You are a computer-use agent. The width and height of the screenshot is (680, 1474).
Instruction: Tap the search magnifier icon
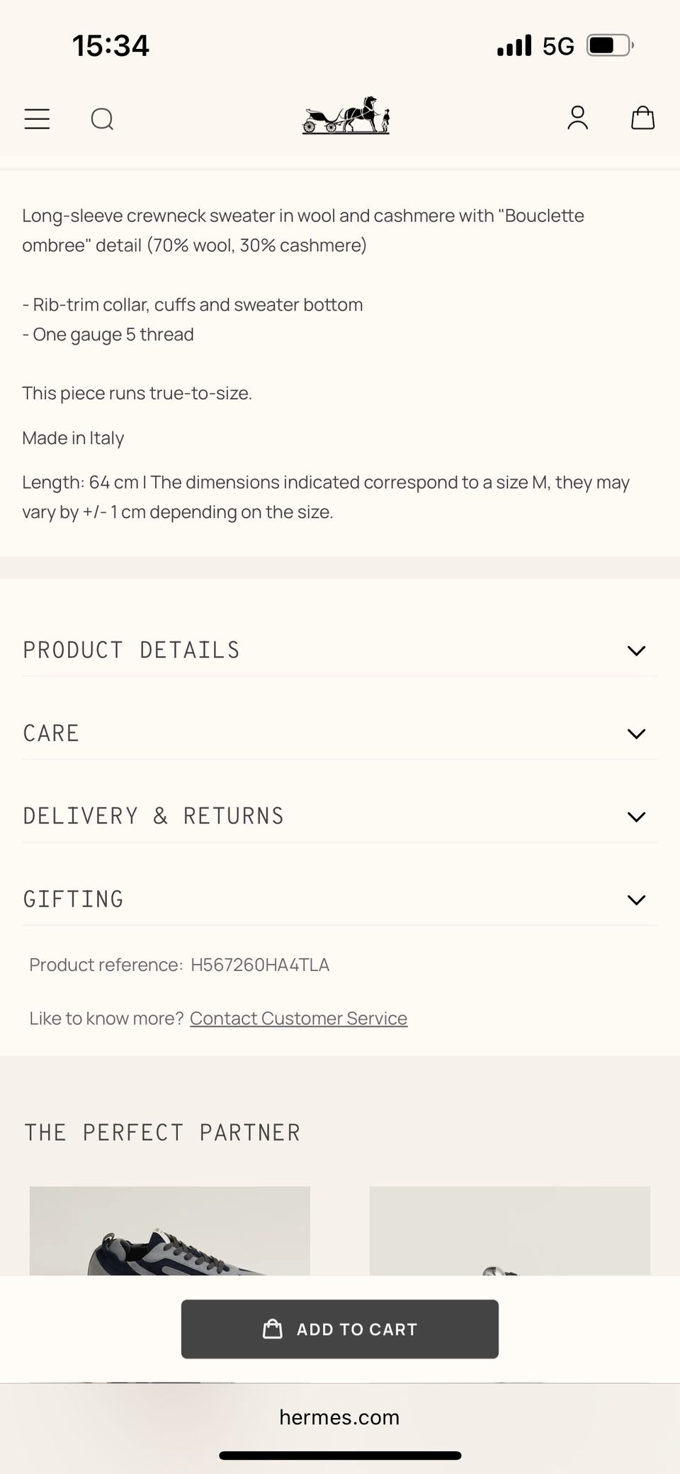(102, 118)
